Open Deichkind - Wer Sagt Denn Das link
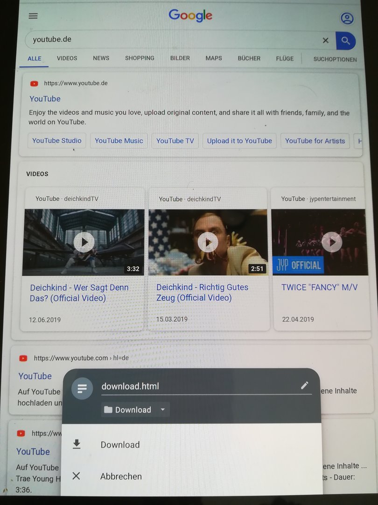The height and width of the screenshot is (505, 378). 79,293
